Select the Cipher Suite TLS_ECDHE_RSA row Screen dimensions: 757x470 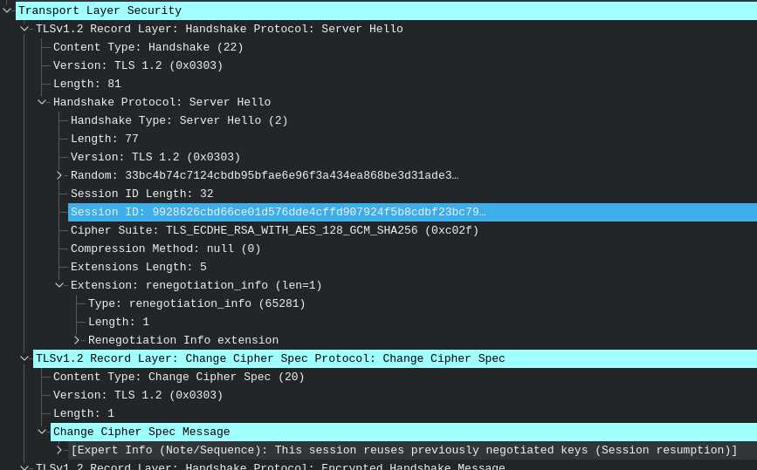pos(274,230)
